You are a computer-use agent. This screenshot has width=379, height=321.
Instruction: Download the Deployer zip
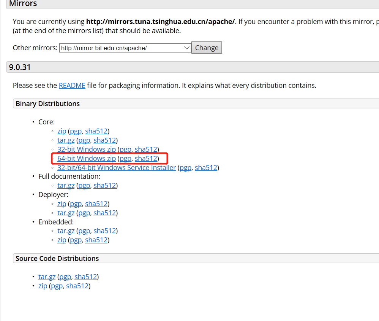[62, 204]
